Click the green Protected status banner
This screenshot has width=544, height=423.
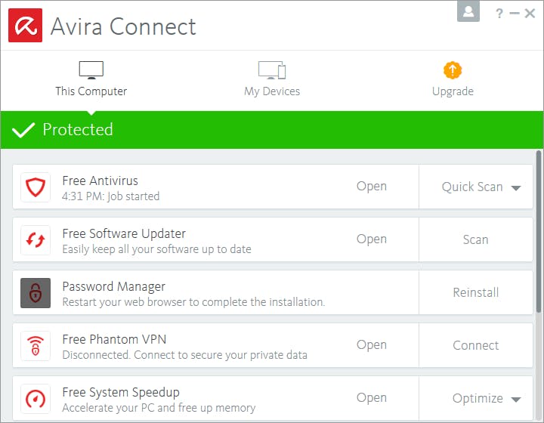(272, 130)
